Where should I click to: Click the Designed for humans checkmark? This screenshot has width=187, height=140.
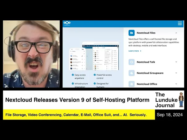click(95, 84)
